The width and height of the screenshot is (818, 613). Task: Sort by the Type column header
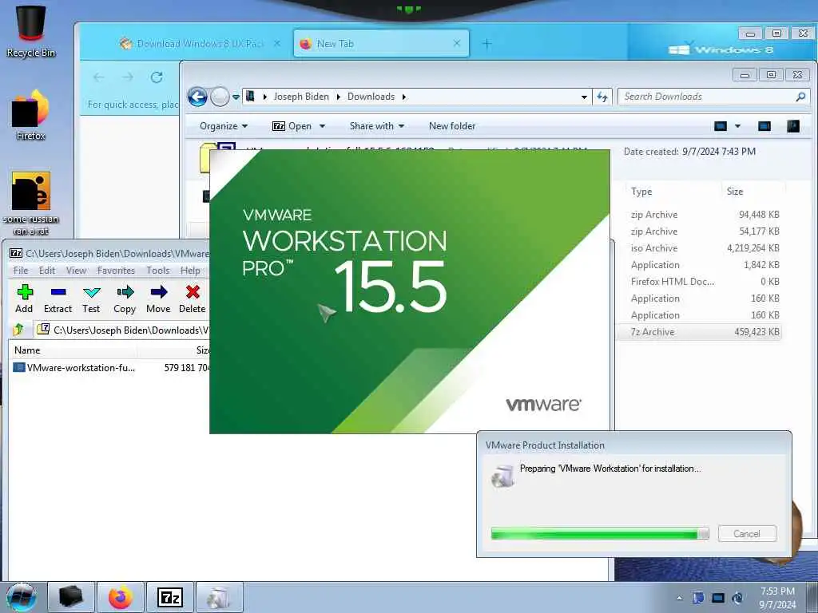point(673,192)
